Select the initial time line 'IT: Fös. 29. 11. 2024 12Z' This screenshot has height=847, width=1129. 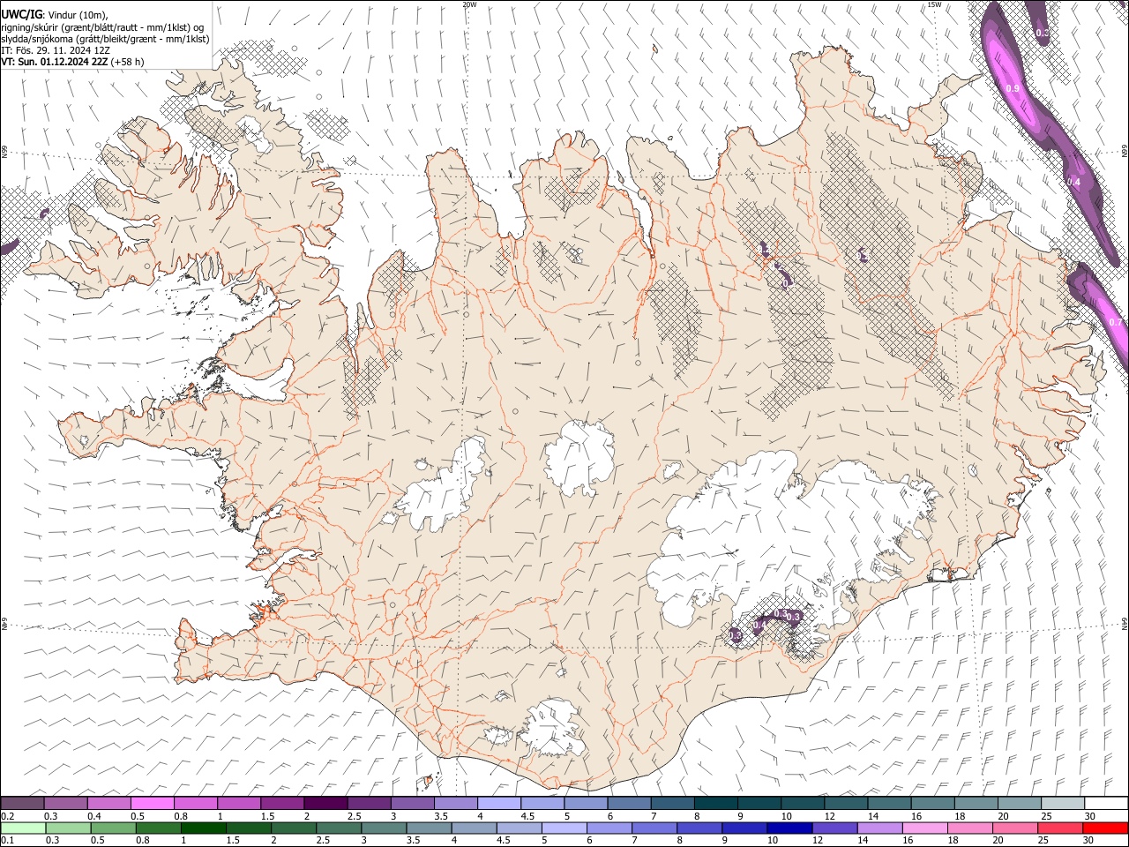click(x=56, y=50)
